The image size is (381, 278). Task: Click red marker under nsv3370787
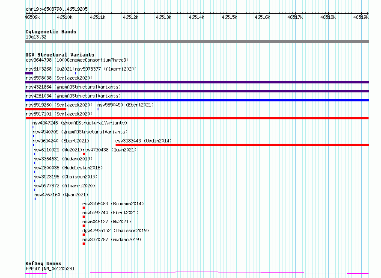83,244
